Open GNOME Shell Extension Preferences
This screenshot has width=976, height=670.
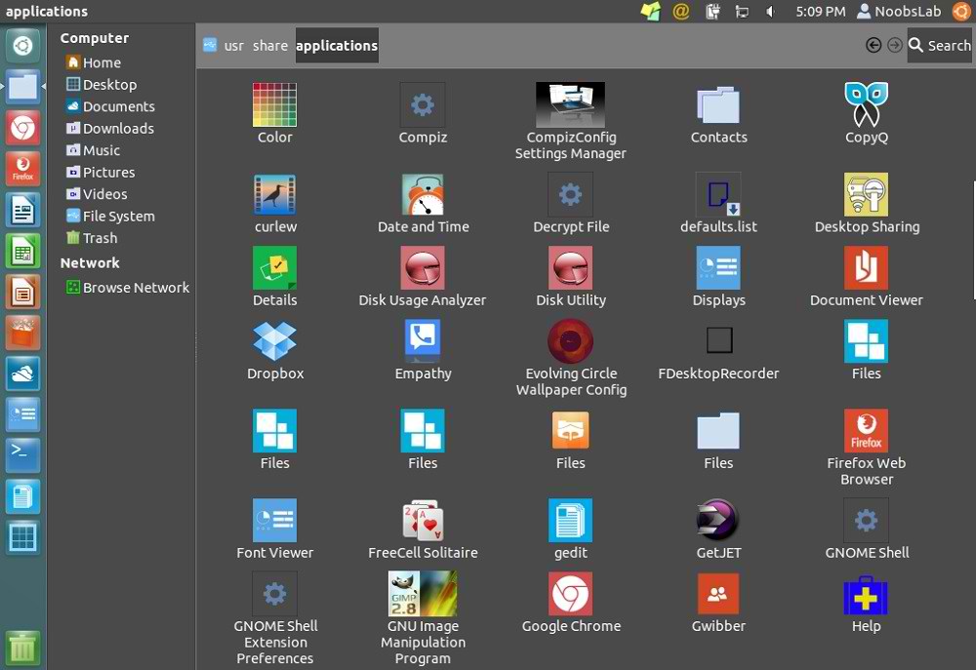pos(274,594)
